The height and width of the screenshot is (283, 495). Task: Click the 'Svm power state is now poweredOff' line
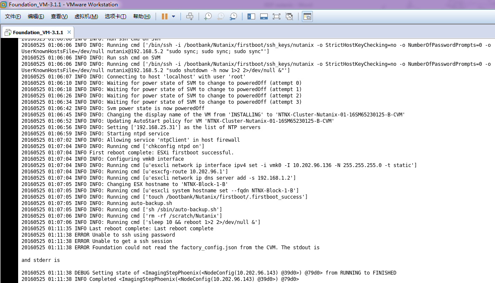coord(113,108)
